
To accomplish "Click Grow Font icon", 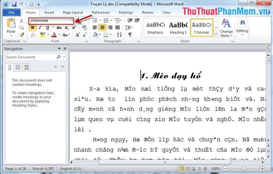I will pyautogui.click(x=78, y=35).
